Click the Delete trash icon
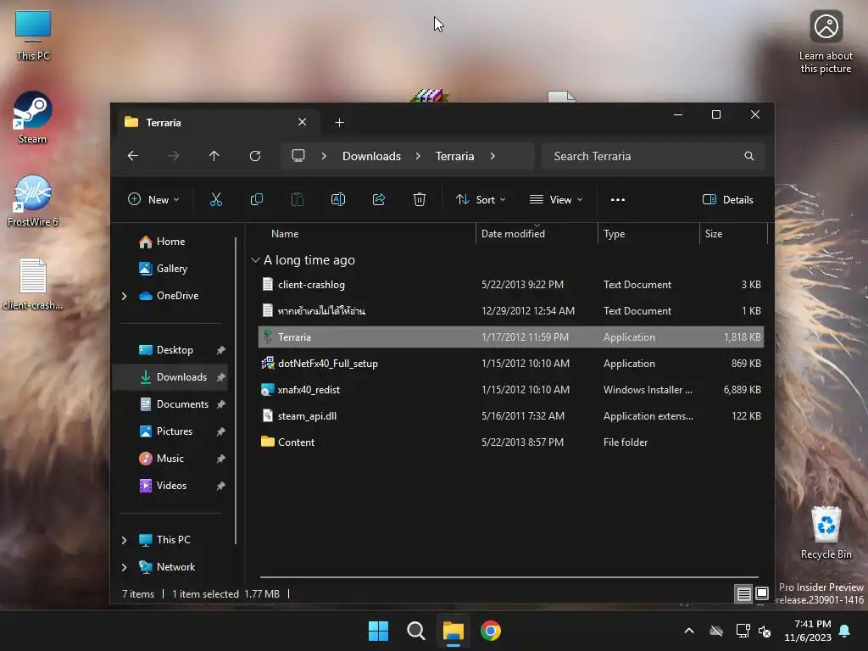 419,200
